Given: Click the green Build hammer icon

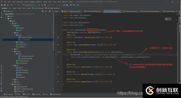Looking at the screenshot, I should [x=19, y=5].
